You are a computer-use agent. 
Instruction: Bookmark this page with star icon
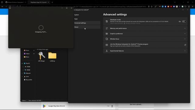(152, 7)
